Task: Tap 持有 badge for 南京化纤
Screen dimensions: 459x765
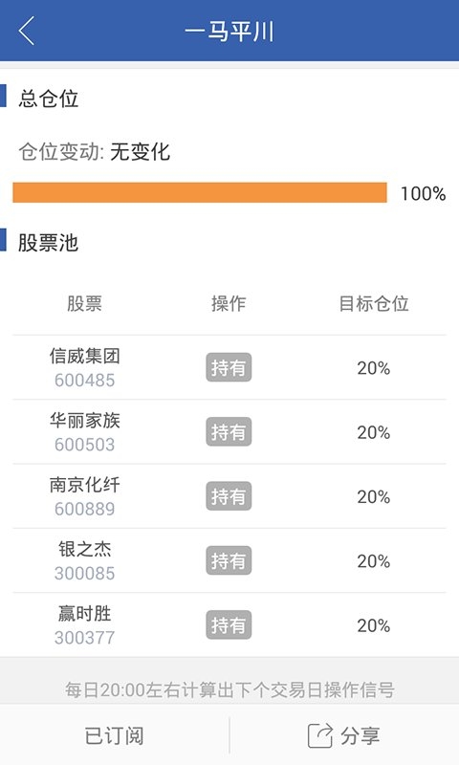Action: (x=229, y=496)
